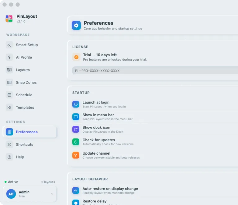238x205 pixels.
Task: Click the Templates squares icon
Action: pyautogui.click(x=9, y=107)
